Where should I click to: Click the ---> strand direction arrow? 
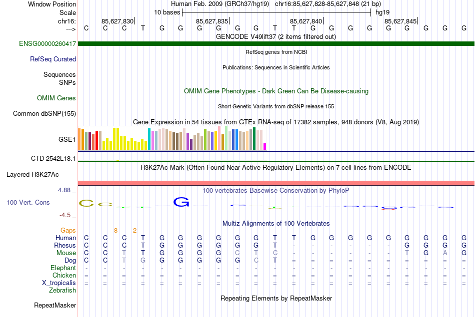[x=70, y=29]
